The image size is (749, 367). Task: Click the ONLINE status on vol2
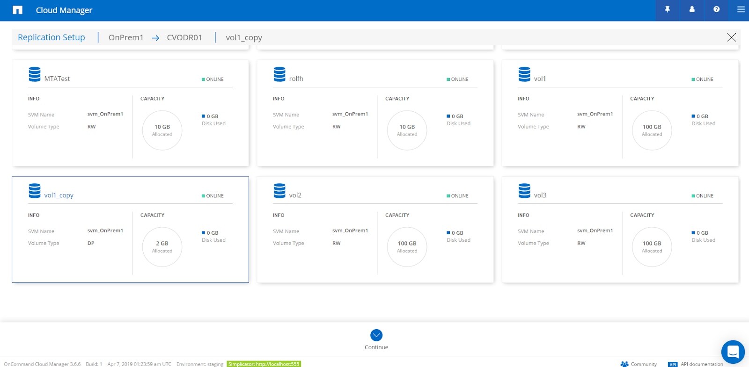pyautogui.click(x=457, y=196)
